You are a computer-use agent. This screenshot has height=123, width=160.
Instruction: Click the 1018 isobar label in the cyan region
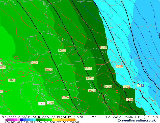click(x=119, y=66)
